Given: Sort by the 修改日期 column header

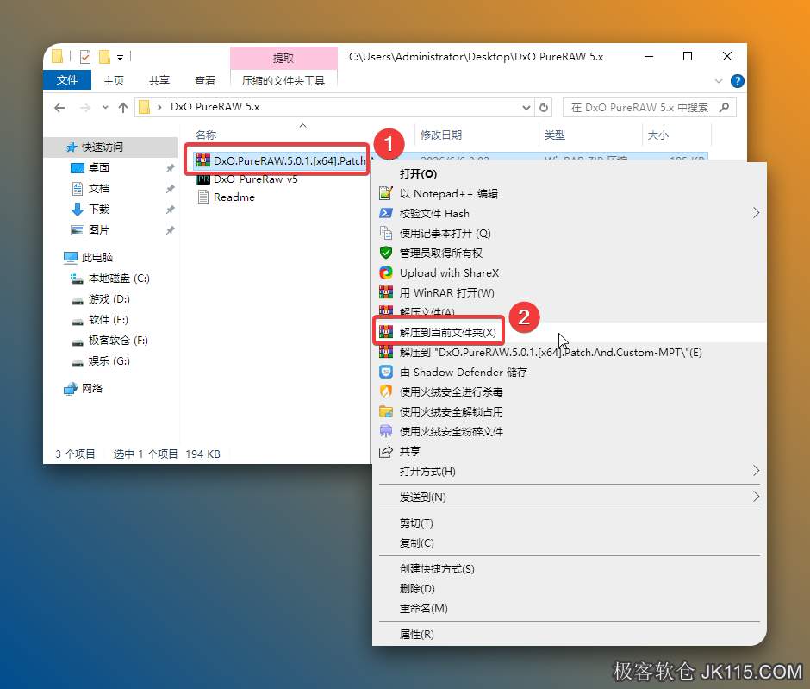Looking at the screenshot, I should pos(440,135).
